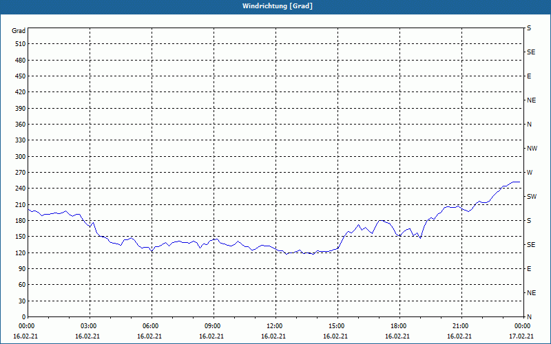This screenshot has height=344, width=551.
Task: Pick the 150 degree axis label
Action: coord(21,237)
